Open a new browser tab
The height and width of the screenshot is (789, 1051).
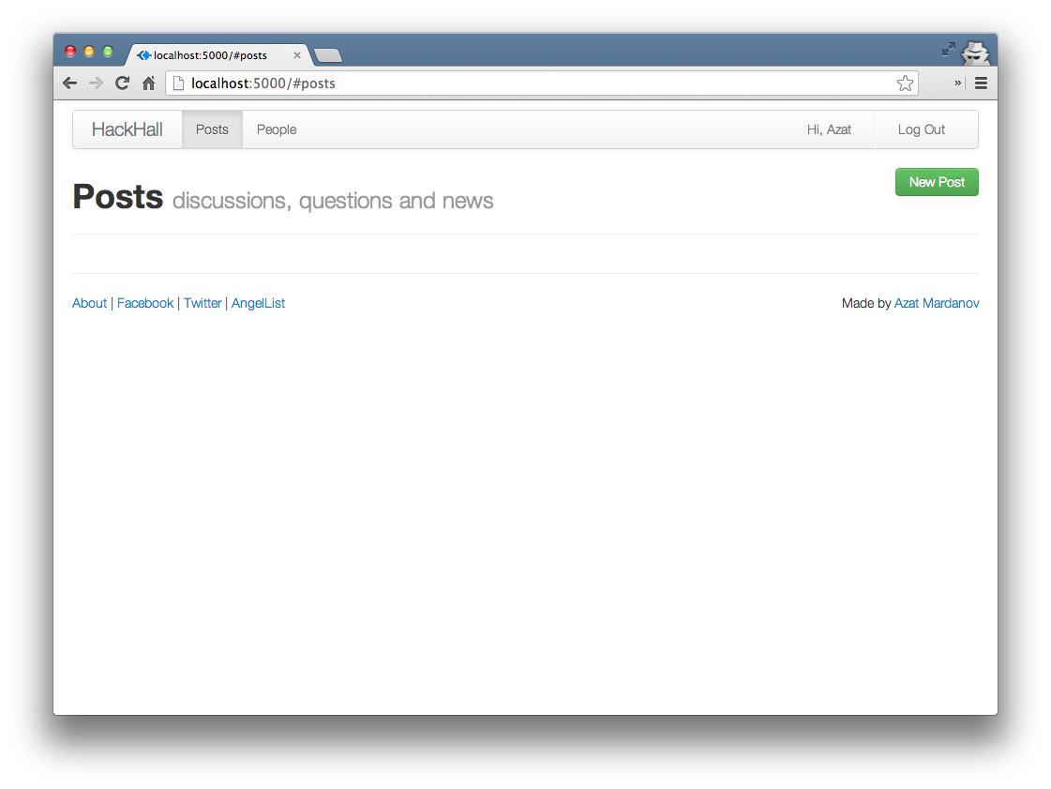point(327,55)
